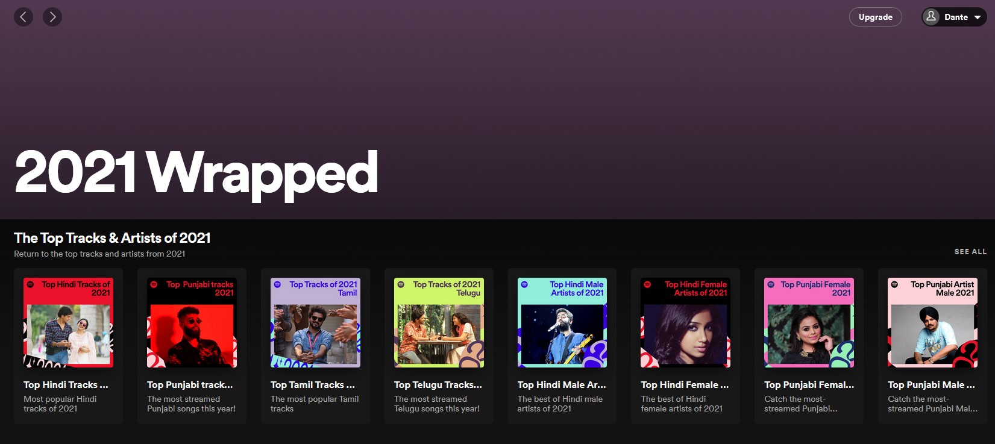Click the 'Top Hindi Tracks ...' playlist title
The width and height of the screenshot is (995, 444).
[x=66, y=384]
